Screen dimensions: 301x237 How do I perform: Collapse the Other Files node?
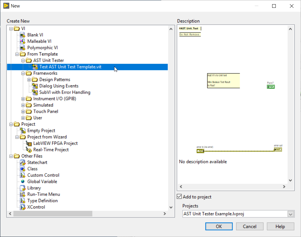(11, 156)
